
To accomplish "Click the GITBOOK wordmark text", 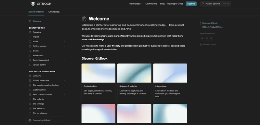I will [x=44, y=4].
